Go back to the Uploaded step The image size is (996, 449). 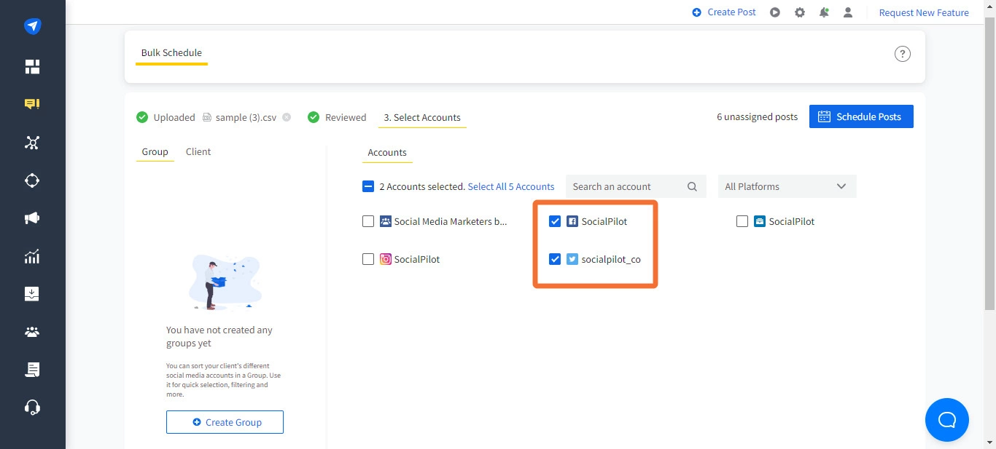(x=166, y=117)
